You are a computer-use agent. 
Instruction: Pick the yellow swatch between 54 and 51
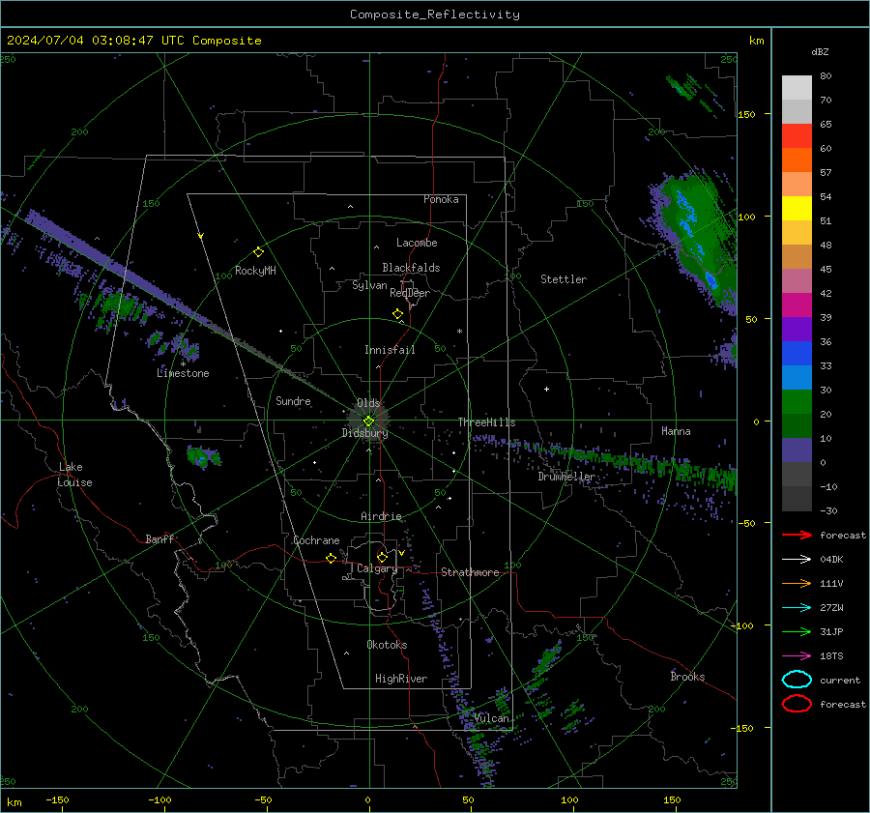797,209
